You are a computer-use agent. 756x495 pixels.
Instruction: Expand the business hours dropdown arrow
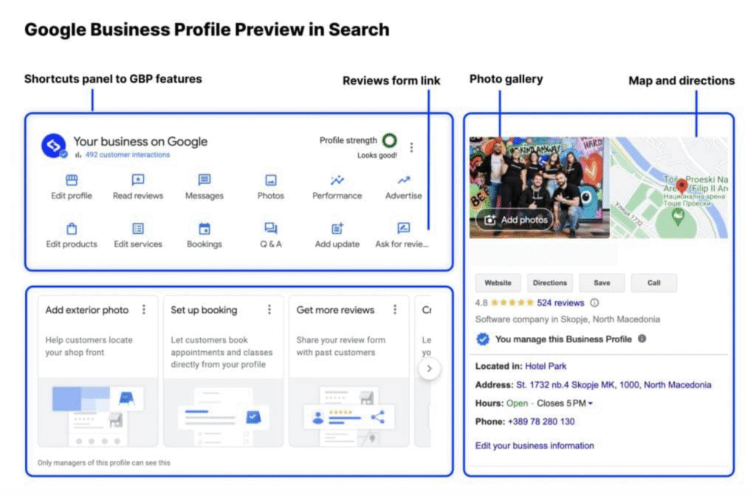click(x=590, y=404)
